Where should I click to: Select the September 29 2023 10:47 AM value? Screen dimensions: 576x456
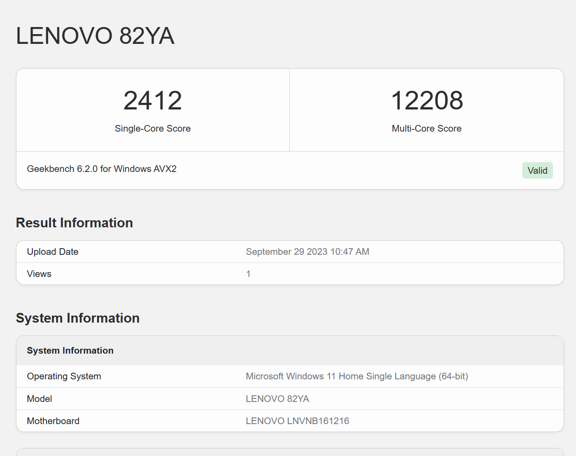307,252
